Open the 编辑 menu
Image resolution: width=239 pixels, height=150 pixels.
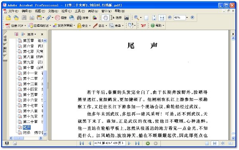point(27,11)
